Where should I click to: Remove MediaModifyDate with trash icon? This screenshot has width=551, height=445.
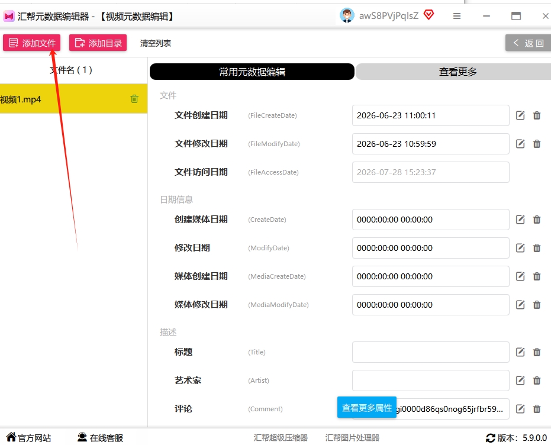point(537,305)
